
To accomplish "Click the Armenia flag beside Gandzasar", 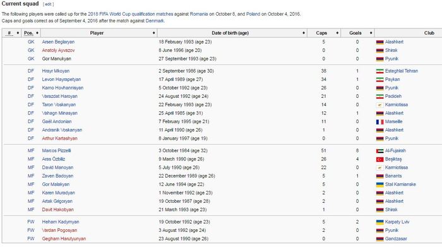I will click(x=379, y=239).
